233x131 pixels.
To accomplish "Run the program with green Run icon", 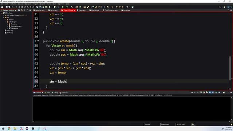I will point(63,7).
